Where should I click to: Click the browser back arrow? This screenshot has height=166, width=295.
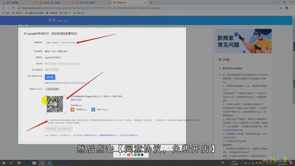click(3, 8)
